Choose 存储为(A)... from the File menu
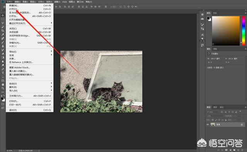247x152 pixels. 29,43
